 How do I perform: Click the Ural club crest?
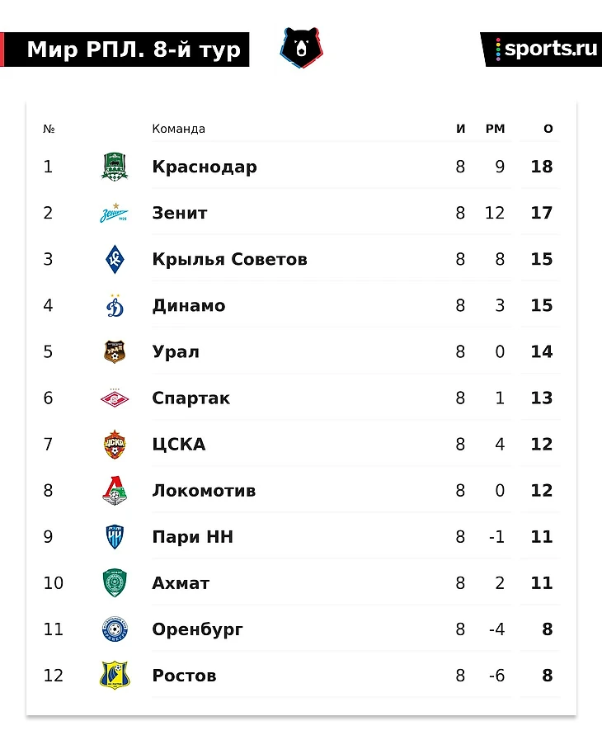[115, 352]
